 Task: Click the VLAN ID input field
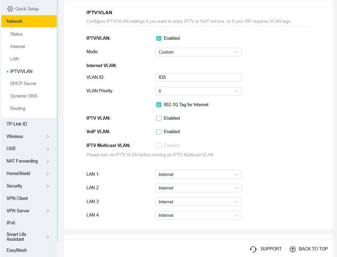tap(198, 77)
